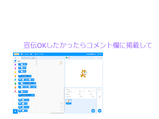Open the dropdown in the go-to random position block
This screenshot has height=119, width=159.
pos(25,76)
